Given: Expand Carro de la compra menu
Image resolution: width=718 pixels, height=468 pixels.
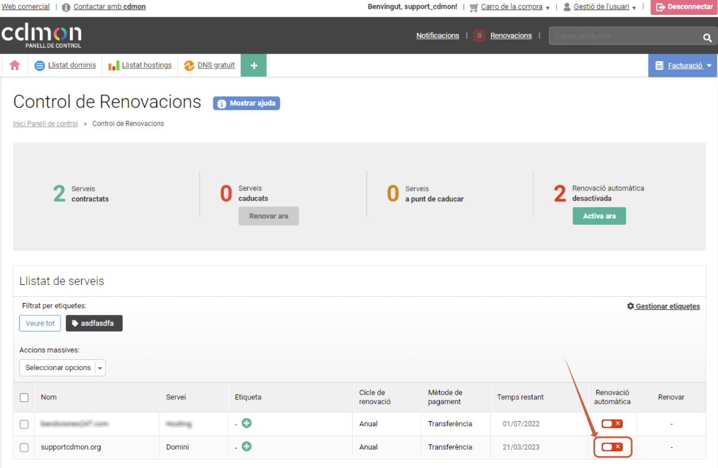Looking at the screenshot, I should click(548, 7).
